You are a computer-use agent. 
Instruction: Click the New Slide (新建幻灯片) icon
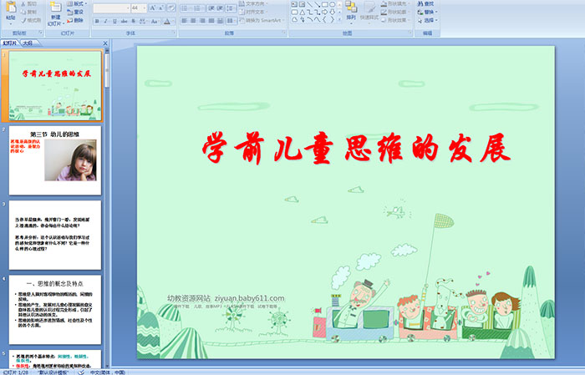tap(56, 8)
